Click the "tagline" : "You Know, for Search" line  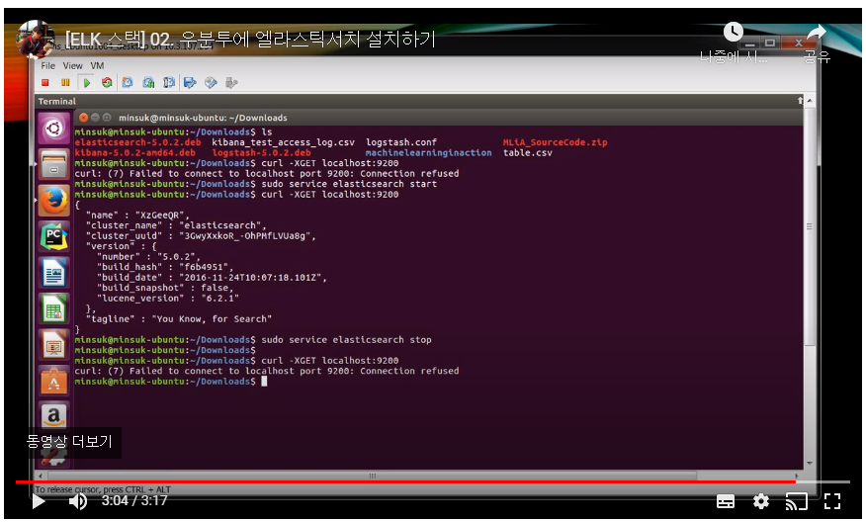(178, 319)
